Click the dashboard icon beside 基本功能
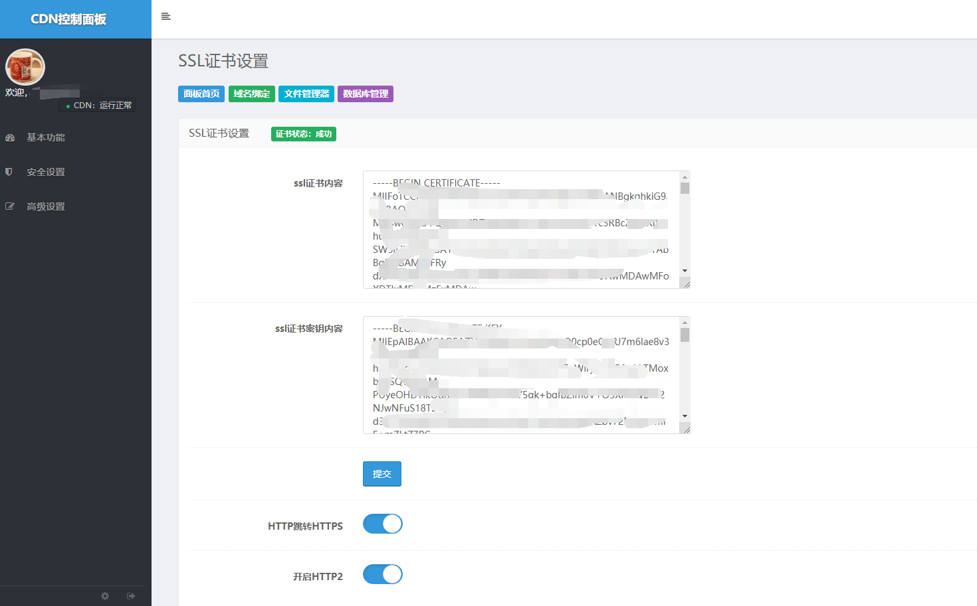The width and height of the screenshot is (977, 606). [10, 137]
